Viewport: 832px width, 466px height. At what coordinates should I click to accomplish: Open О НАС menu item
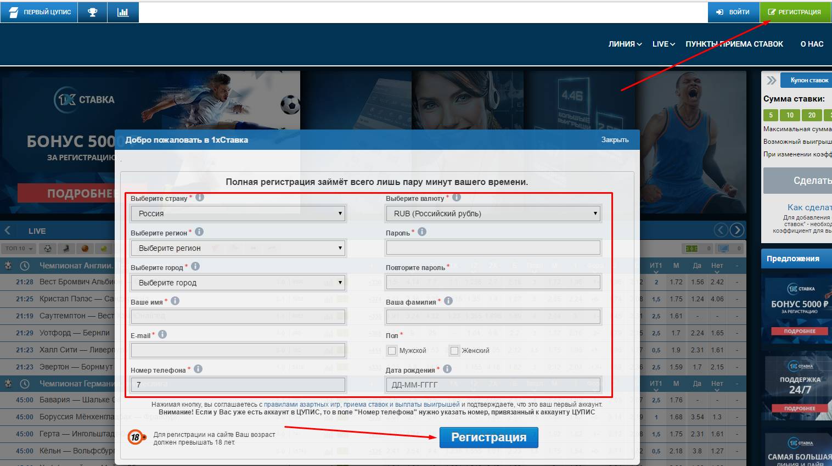(812, 44)
